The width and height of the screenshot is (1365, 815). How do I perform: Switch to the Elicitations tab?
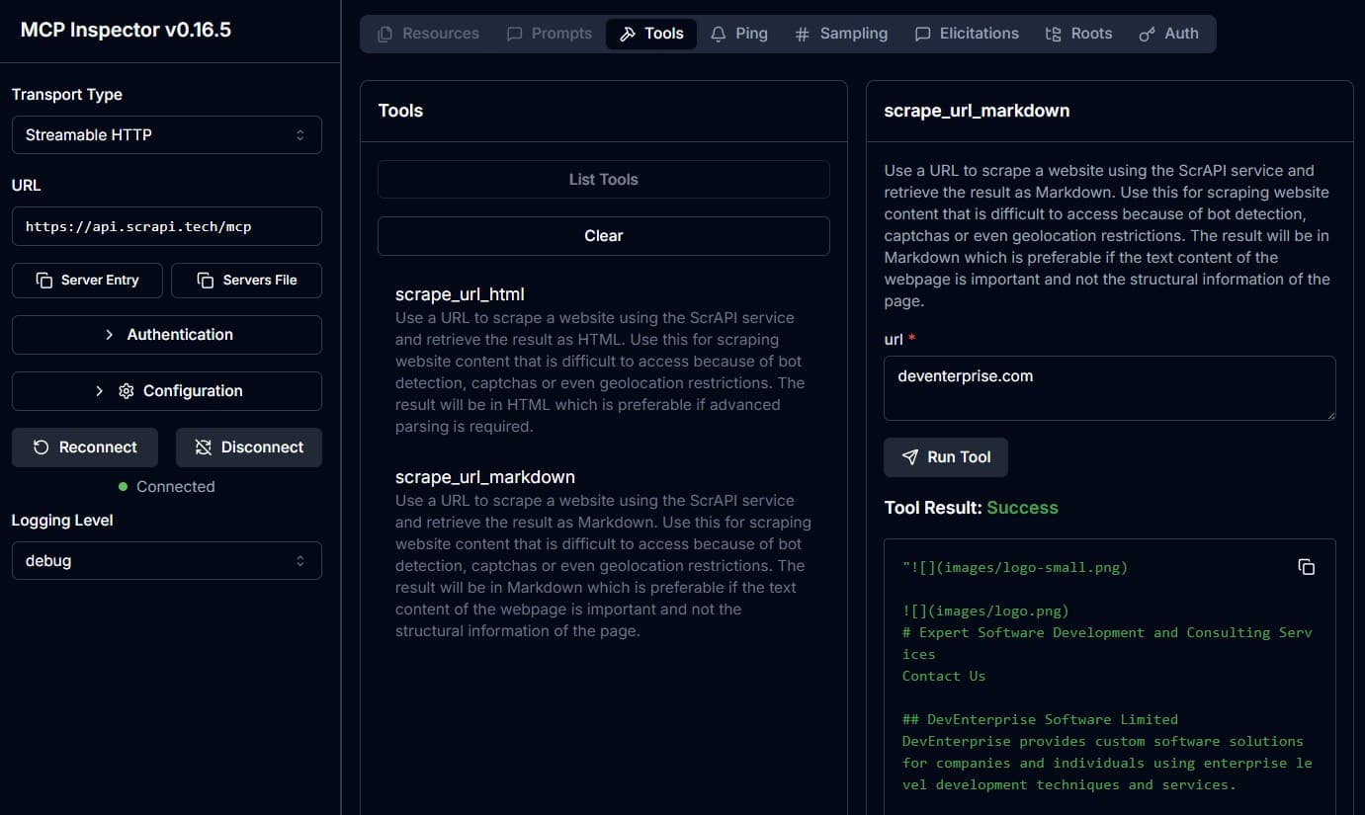[967, 33]
